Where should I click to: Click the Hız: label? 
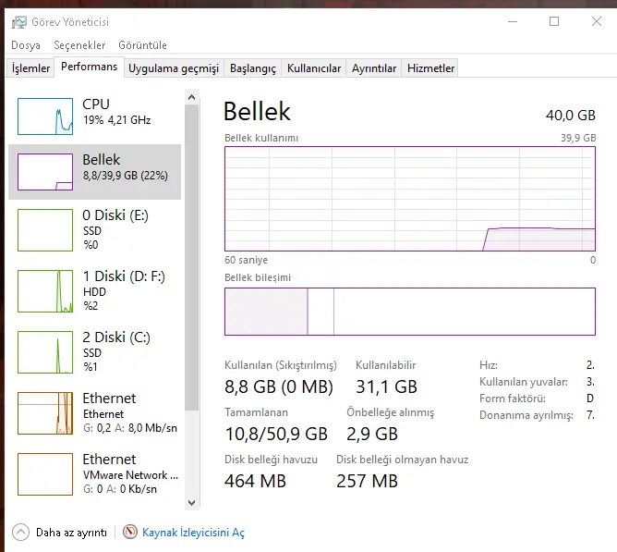coord(489,365)
